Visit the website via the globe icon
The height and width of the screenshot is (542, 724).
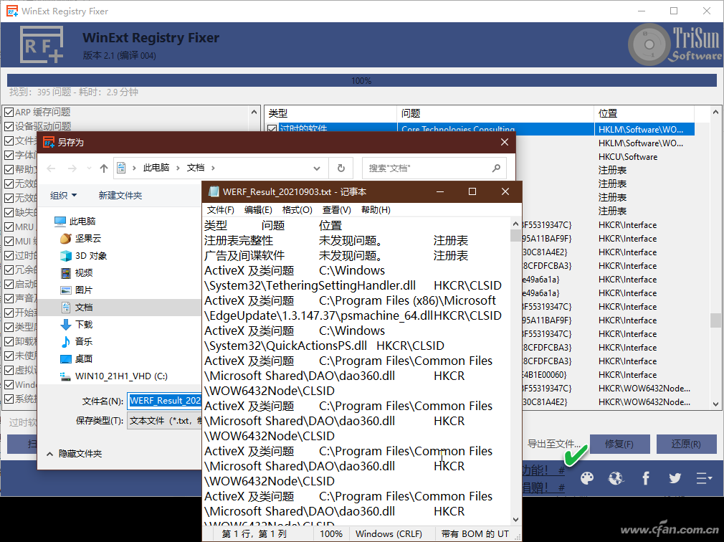pyautogui.click(x=616, y=478)
